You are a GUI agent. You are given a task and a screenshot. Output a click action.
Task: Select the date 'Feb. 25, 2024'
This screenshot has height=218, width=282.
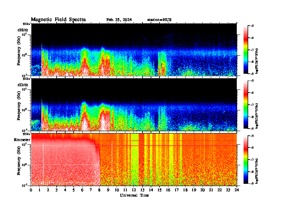119,20
